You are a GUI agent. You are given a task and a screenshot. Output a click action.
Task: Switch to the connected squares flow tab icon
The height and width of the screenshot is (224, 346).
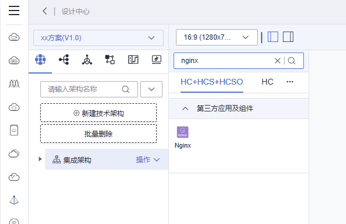coord(110,60)
